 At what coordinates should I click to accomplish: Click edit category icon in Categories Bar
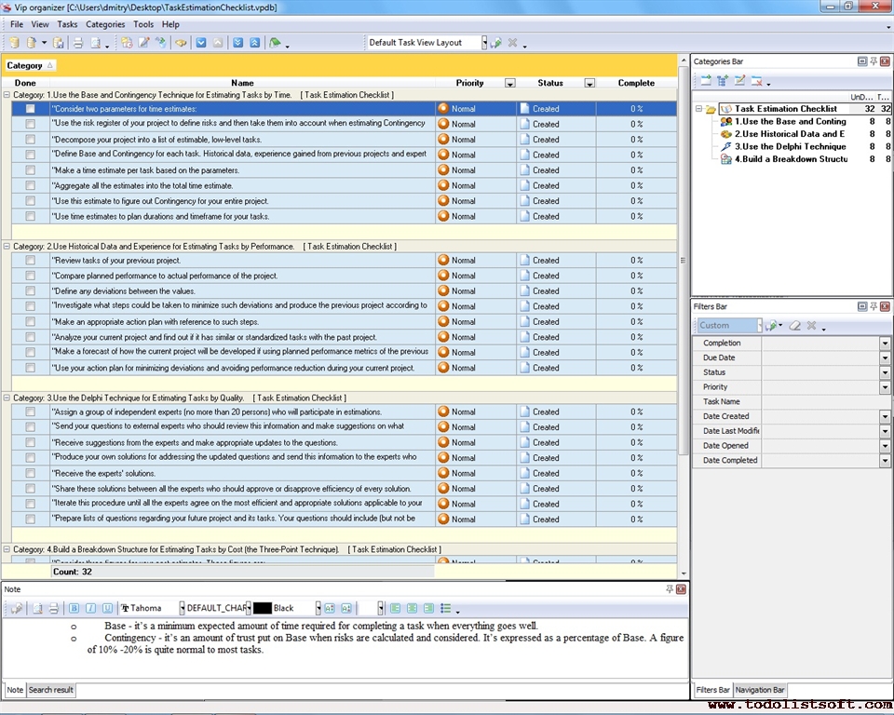point(739,81)
